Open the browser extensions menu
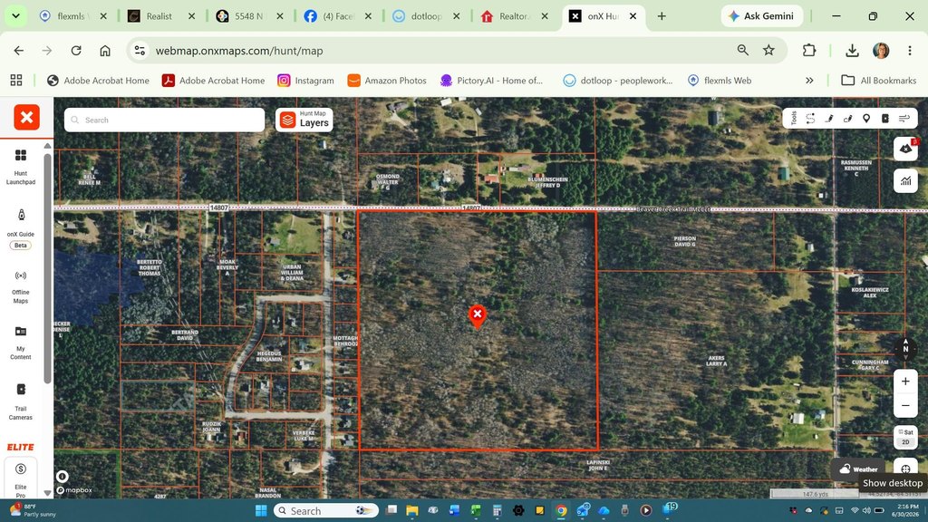 point(809,51)
